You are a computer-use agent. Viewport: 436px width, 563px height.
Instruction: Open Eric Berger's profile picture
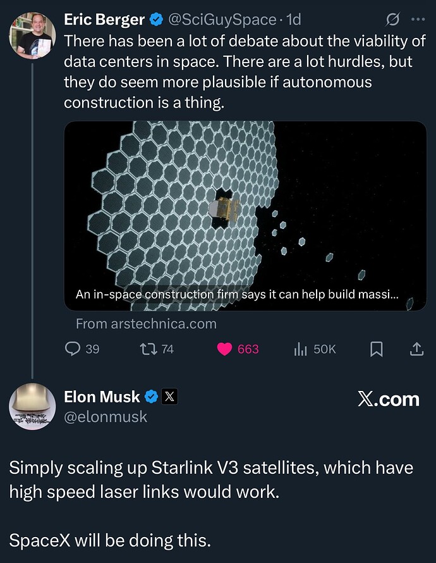click(x=32, y=35)
